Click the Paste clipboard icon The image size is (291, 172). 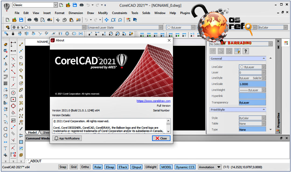click(x=71, y=20)
